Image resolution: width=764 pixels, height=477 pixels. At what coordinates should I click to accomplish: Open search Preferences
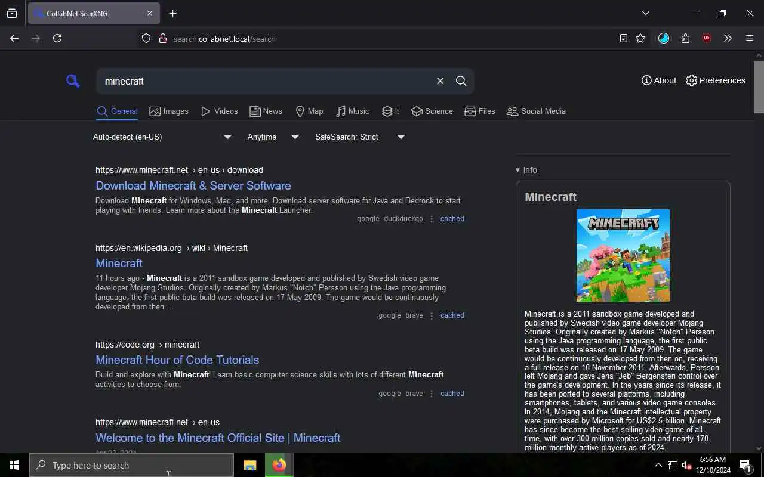pyautogui.click(x=716, y=80)
